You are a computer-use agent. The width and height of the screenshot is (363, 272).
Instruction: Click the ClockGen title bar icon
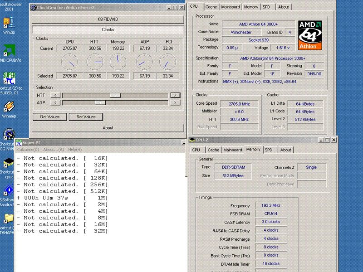click(34, 8)
